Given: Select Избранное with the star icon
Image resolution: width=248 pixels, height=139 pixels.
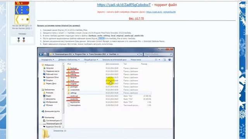Looking at the screenshot, I should pos(48,65).
